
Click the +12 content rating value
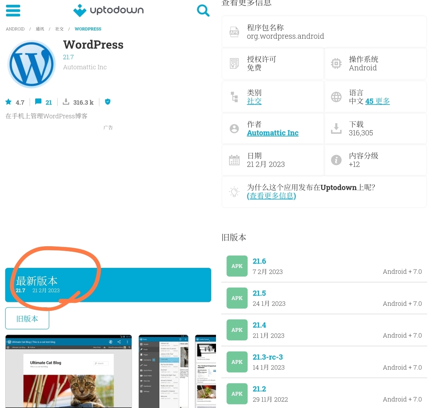[x=354, y=165]
